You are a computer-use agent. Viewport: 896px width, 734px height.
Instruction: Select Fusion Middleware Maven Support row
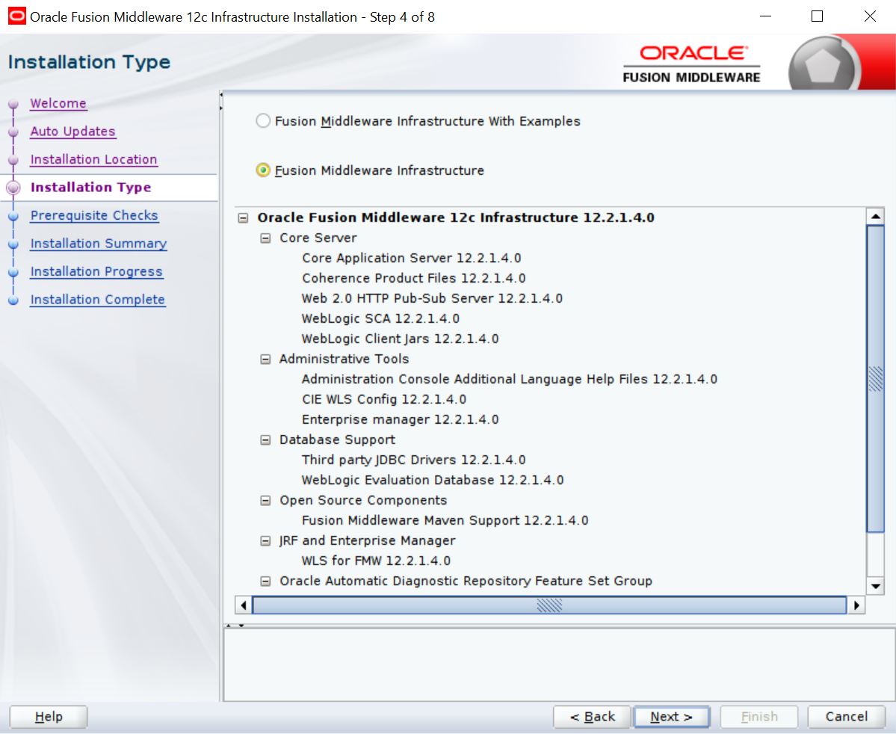[445, 521]
